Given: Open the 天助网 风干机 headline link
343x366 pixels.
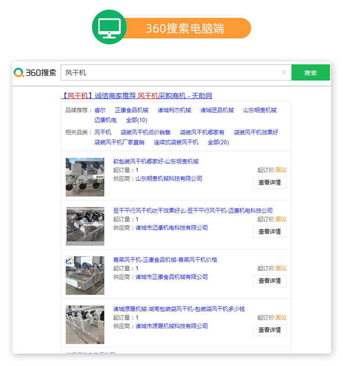Looking at the screenshot, I should [x=137, y=96].
